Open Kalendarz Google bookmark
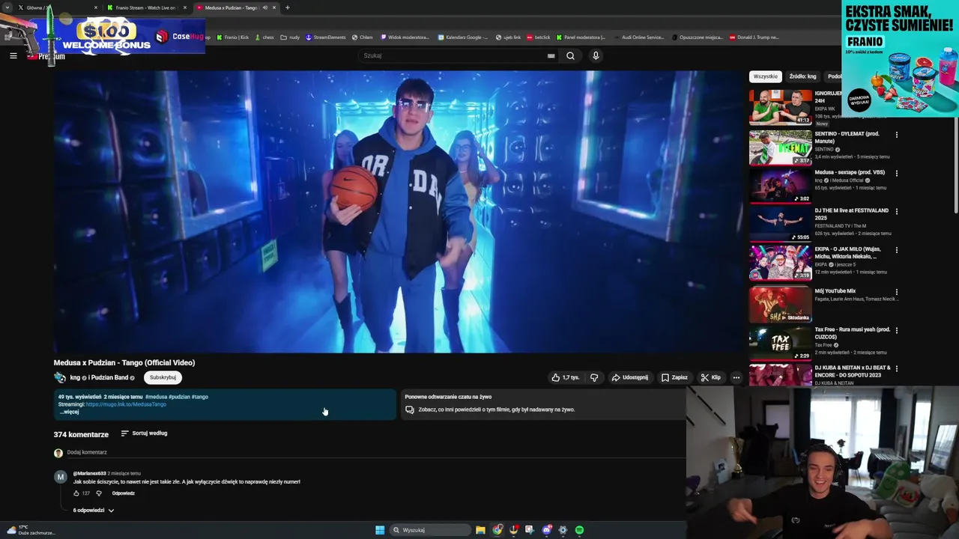The height and width of the screenshot is (539, 959). [463, 37]
